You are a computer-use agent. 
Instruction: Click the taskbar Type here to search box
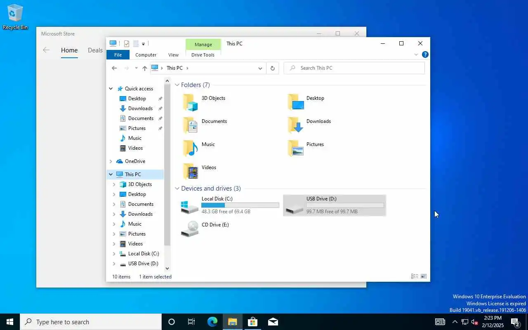click(91, 322)
